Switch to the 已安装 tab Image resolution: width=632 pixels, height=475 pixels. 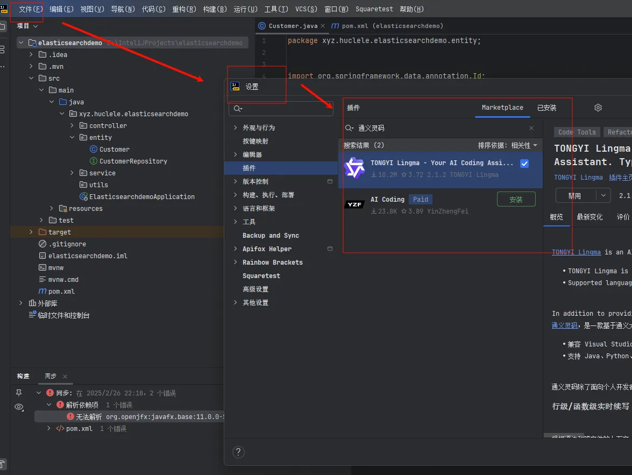tap(546, 108)
